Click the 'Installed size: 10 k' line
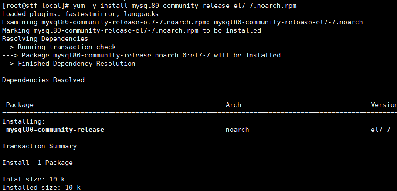The height and width of the screenshot is (191, 397). (x=41, y=188)
